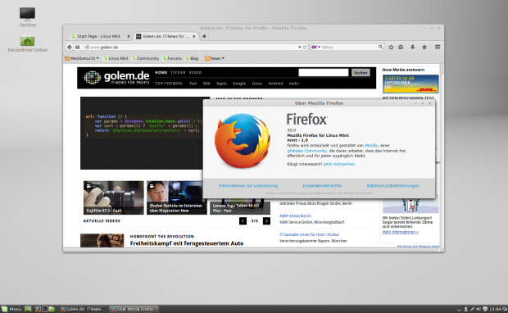
Task: Click the jetzt mitmachen link
Action: tap(339, 164)
